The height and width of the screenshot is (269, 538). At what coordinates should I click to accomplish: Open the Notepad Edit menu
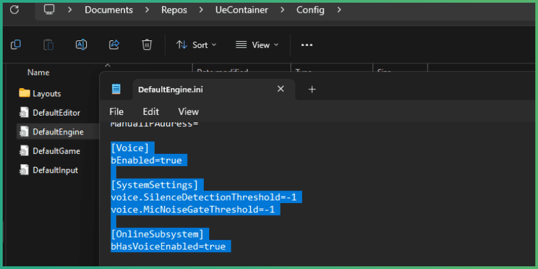[151, 112]
